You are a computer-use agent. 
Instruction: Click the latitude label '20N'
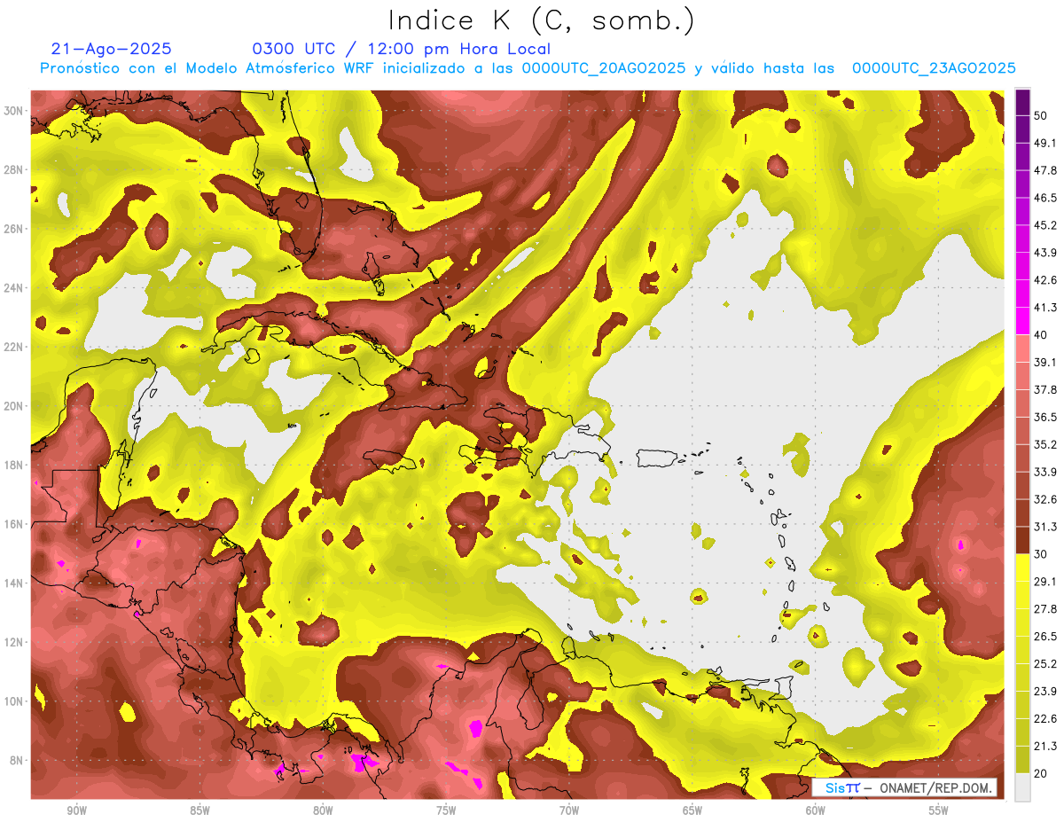14,406
